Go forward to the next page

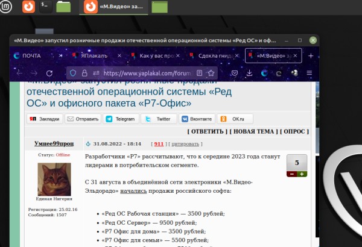tap(34, 73)
